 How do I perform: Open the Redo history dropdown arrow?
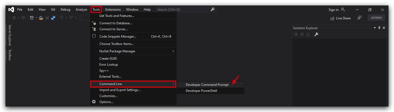76,18
